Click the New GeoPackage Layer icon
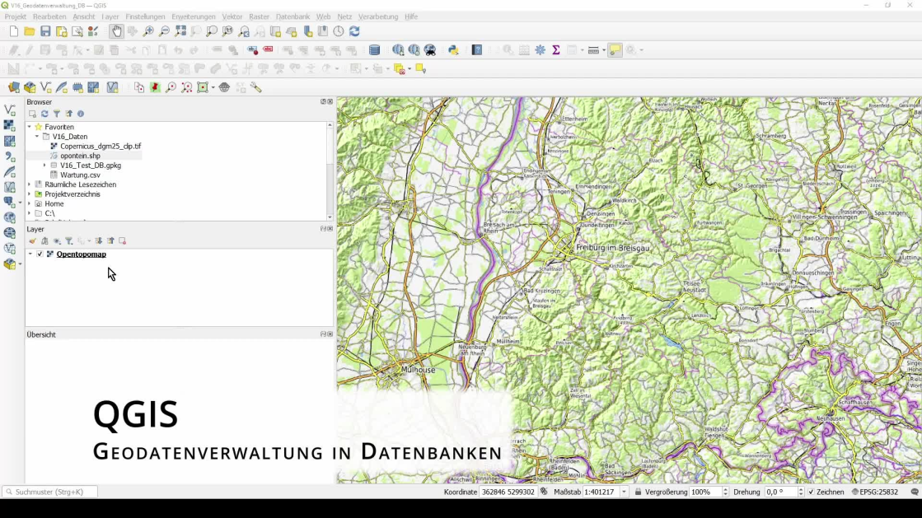Viewport: 922px width, 518px height. (x=30, y=87)
